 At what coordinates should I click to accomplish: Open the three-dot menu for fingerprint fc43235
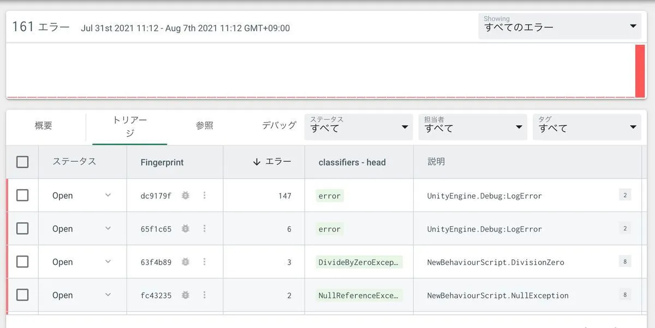pos(205,295)
